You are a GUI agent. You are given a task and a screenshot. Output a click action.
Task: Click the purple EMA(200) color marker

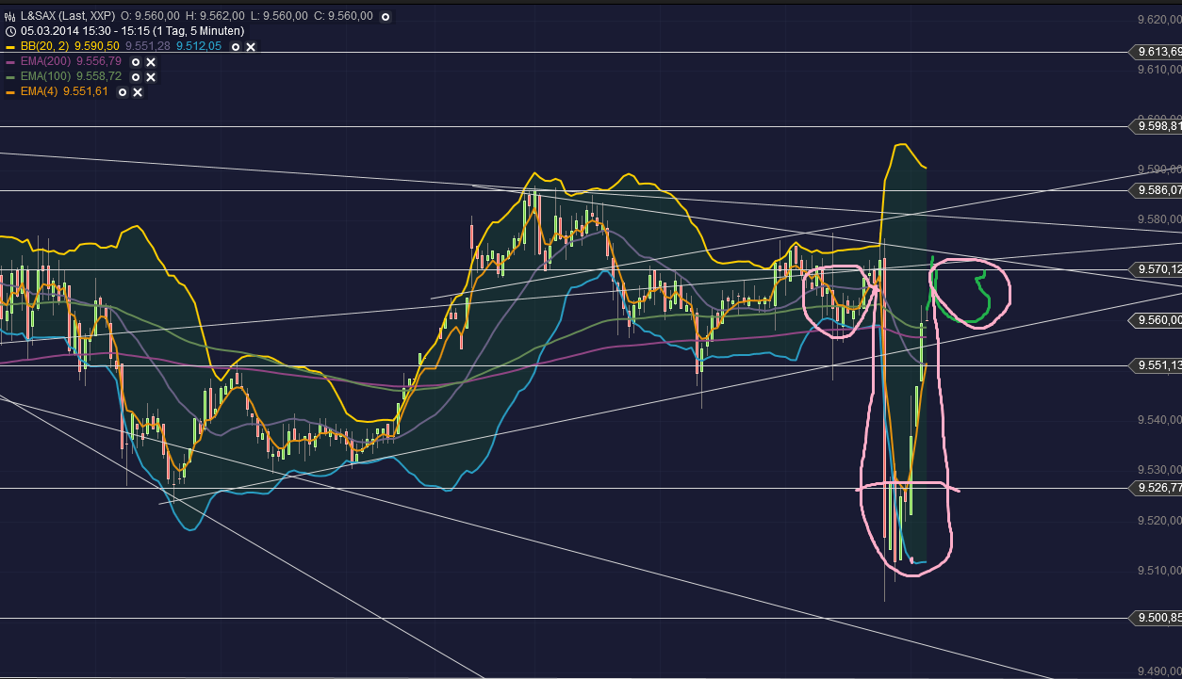click(10, 61)
